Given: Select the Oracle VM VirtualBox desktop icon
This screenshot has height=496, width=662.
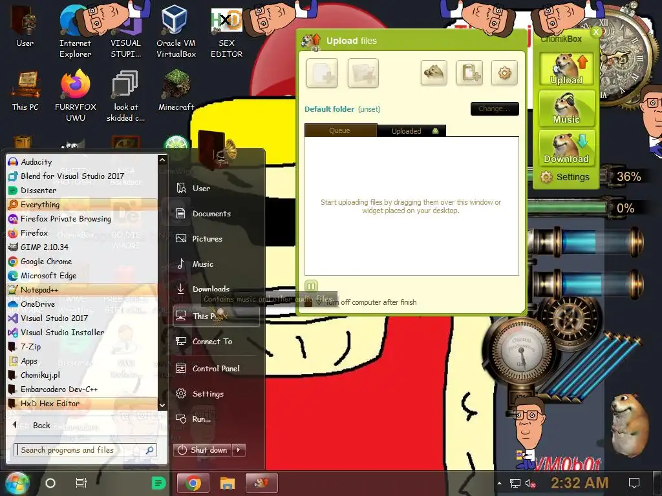Looking at the screenshot, I should pos(176,31).
